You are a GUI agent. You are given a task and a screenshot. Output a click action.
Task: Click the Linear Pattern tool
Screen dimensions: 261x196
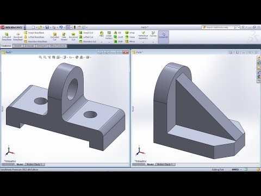(109, 35)
